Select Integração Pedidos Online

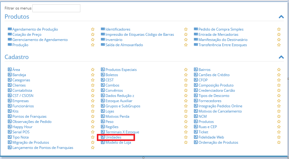221,106
